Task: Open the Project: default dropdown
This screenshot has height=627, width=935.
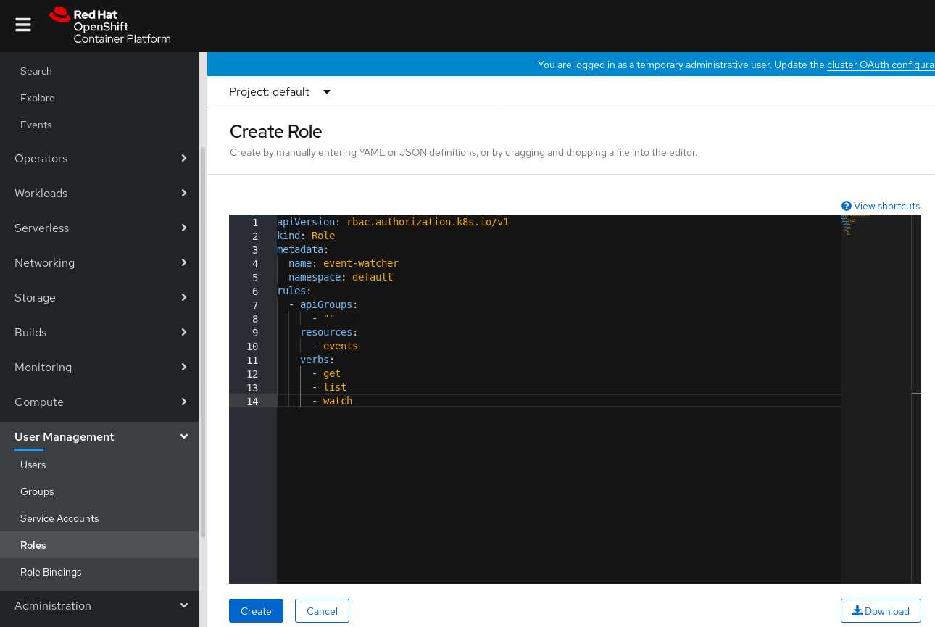Action: tap(280, 92)
